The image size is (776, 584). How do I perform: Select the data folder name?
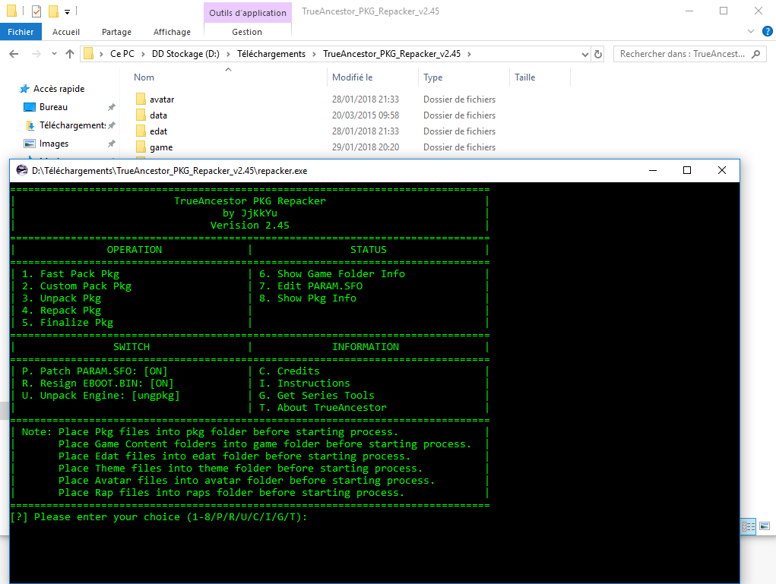click(x=158, y=115)
